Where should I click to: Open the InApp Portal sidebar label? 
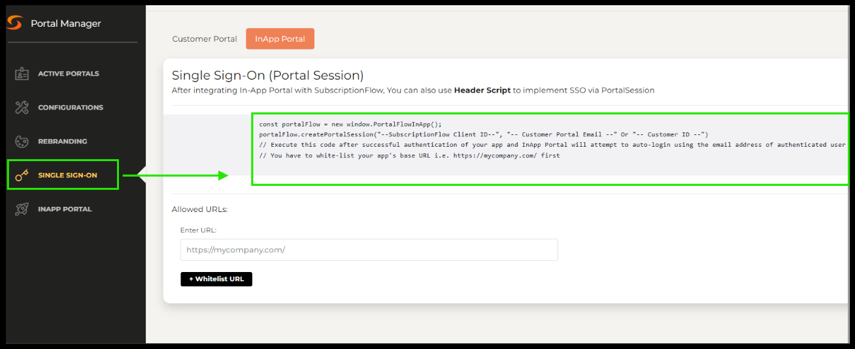pyautogui.click(x=65, y=209)
